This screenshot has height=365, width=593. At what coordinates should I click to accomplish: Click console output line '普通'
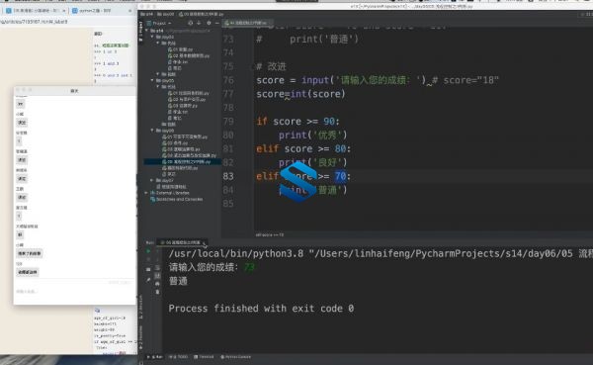178,281
